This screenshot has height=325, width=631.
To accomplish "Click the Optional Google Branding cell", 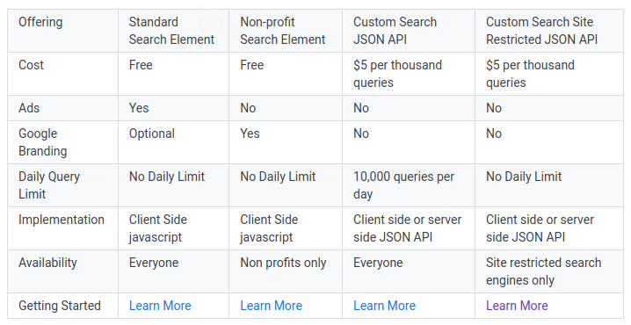I will click(173, 142).
